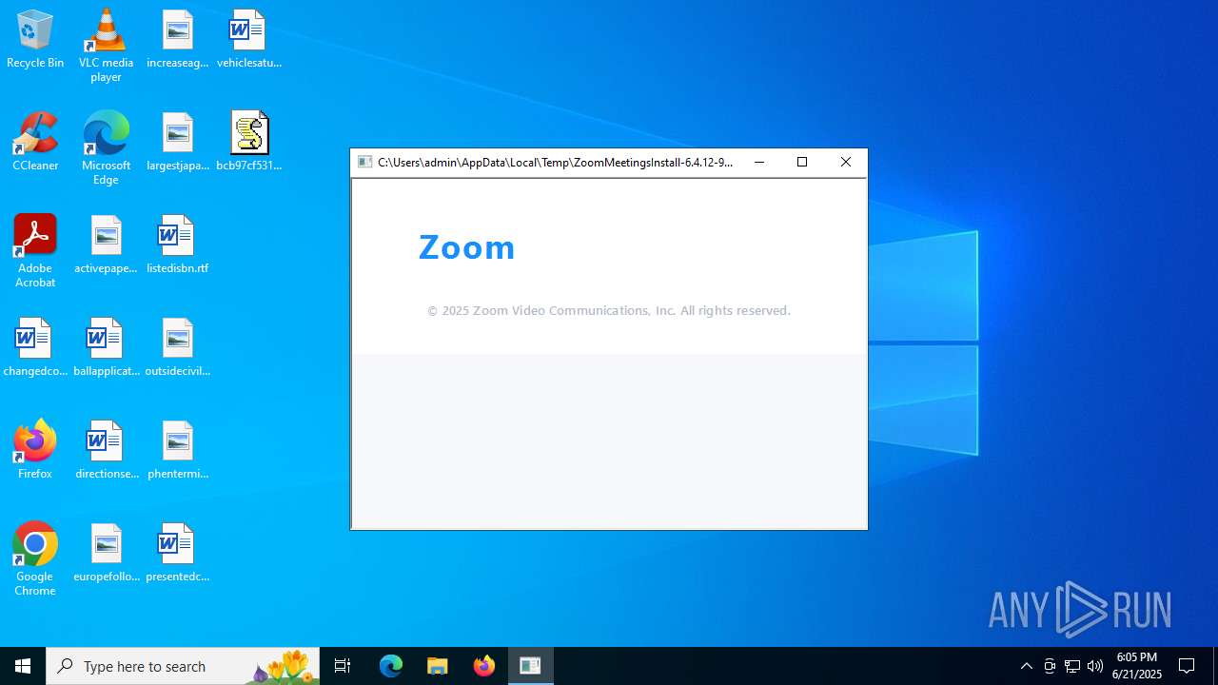The width and height of the screenshot is (1218, 685).
Task: Select the increaseag... image file
Action: coord(178,39)
